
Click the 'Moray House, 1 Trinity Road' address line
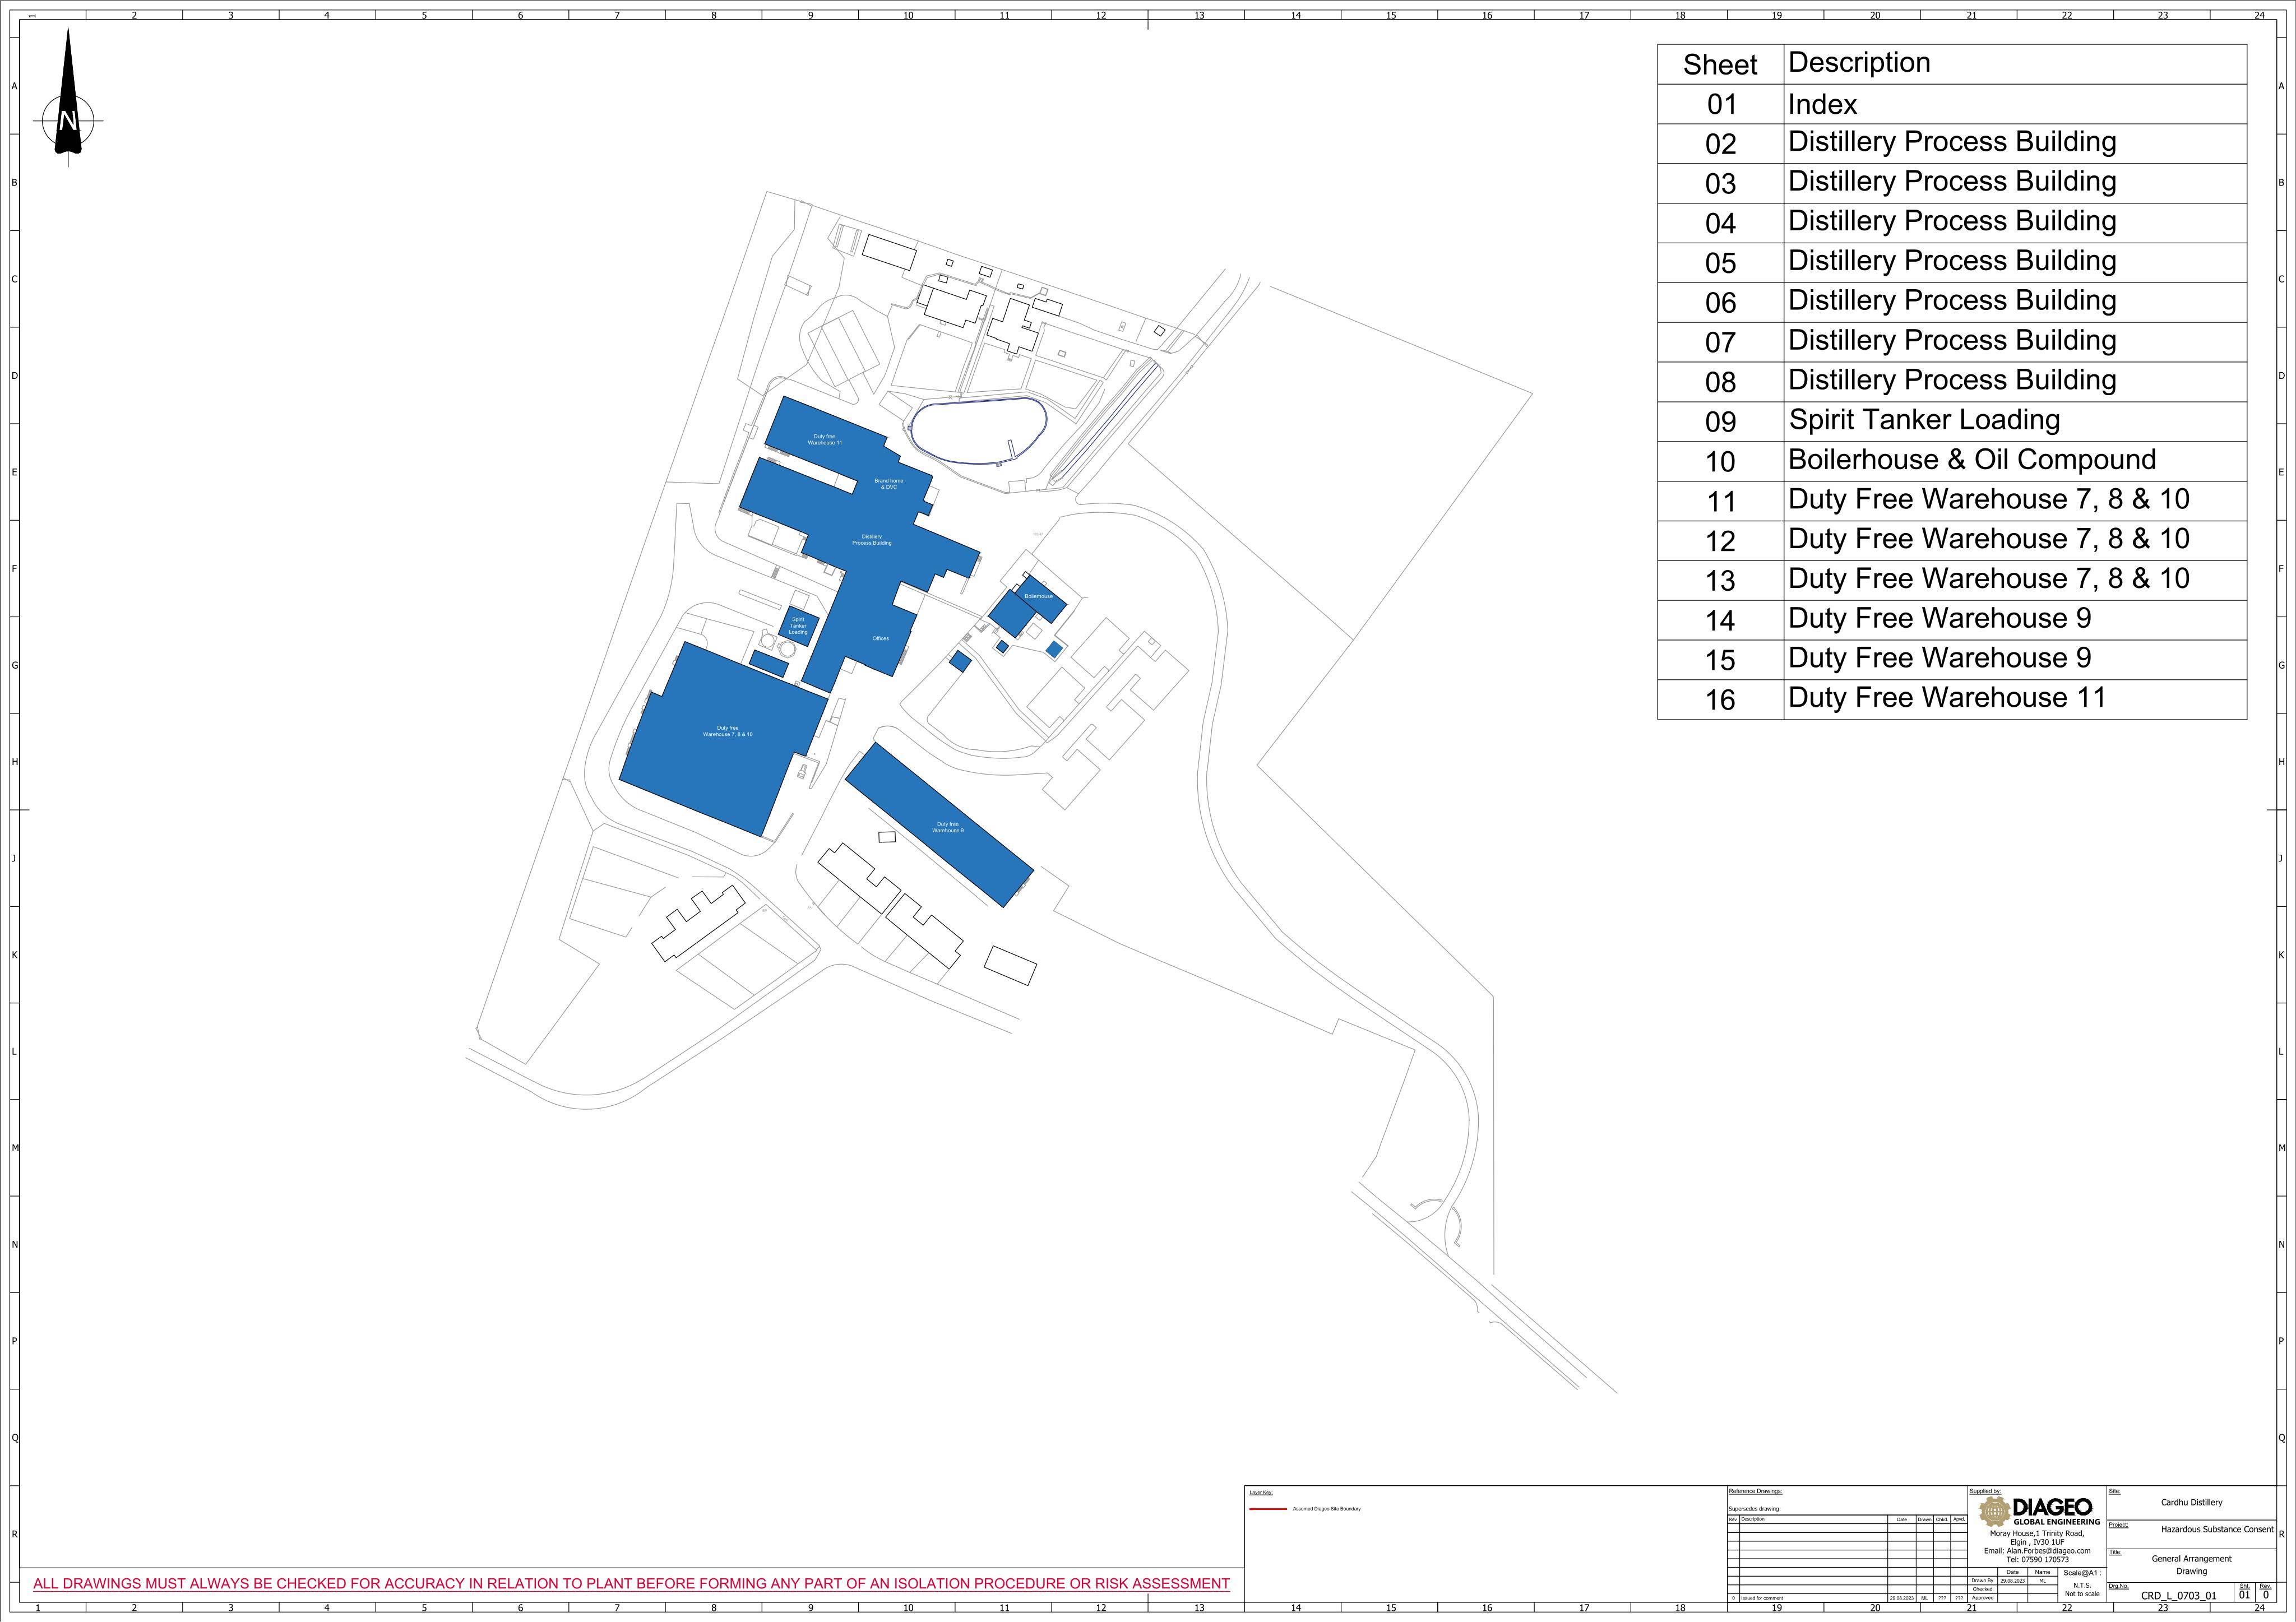pyautogui.click(x=2037, y=1534)
